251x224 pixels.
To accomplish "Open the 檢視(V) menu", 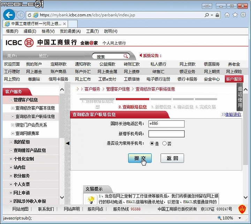I will [x=48, y=31].
